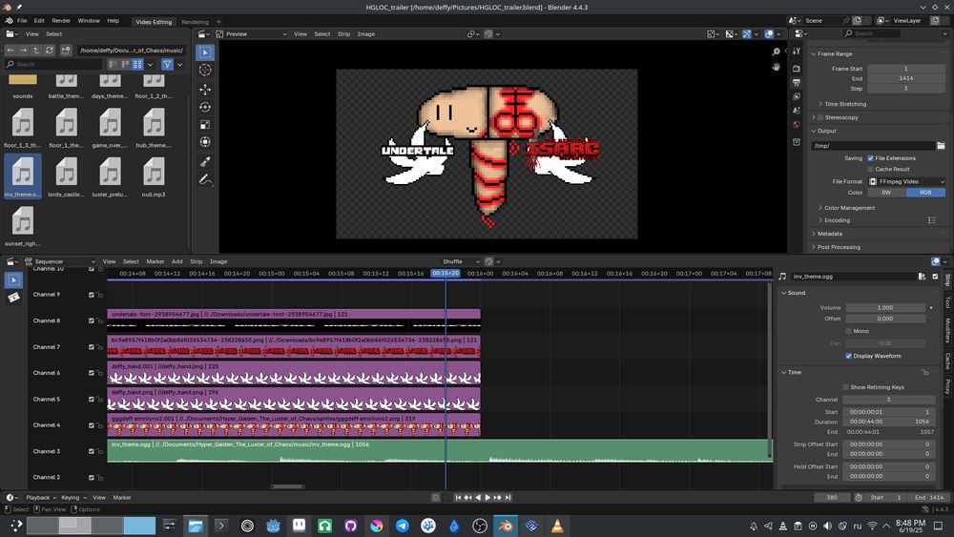Pick the Sample color eyedropper tool
The image size is (954, 537).
[205, 162]
